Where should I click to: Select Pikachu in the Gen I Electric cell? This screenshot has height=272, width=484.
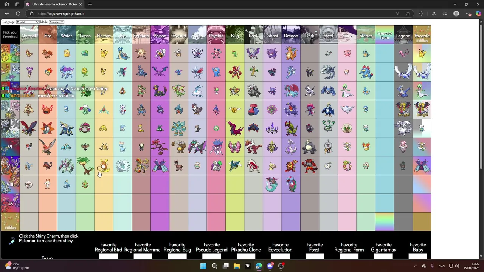104,54
